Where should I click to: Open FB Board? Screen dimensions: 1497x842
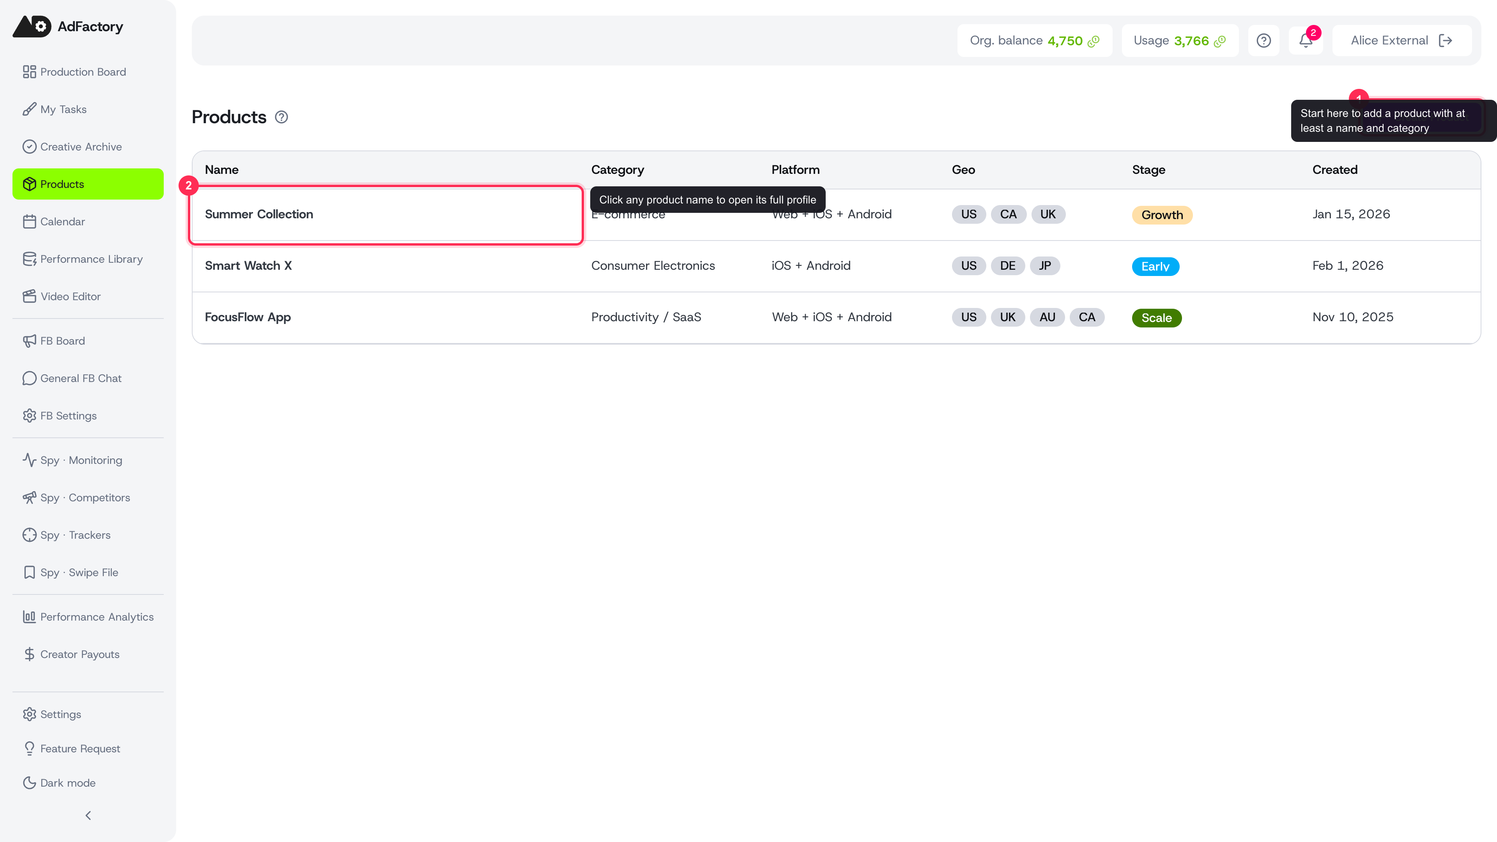(x=88, y=341)
